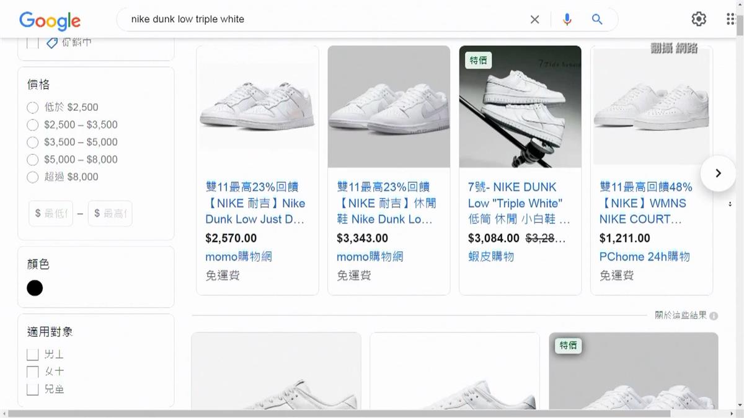The width and height of the screenshot is (744, 418).
Task: Start voice search with microphone icon
Action: coord(567,20)
